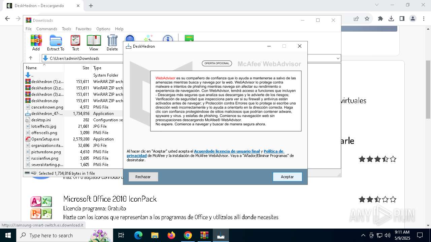
Task: Open the Options menu
Action: click(103, 29)
